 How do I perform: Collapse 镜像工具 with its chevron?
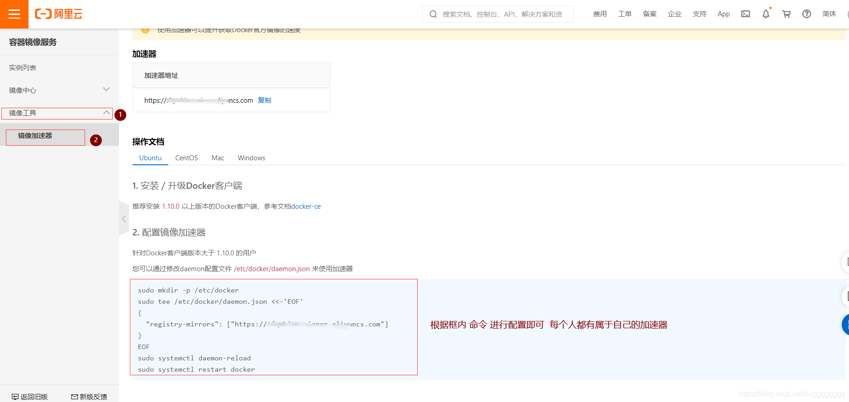106,112
